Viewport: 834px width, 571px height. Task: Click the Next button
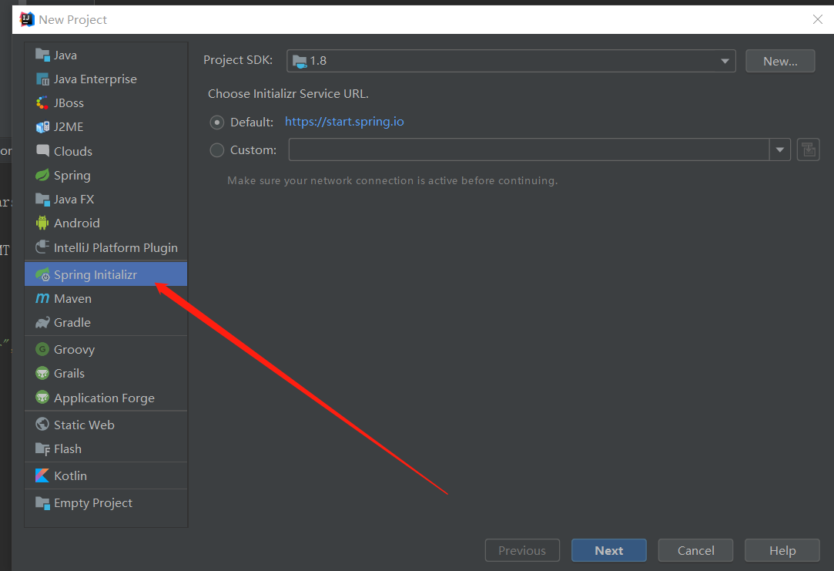click(x=609, y=550)
